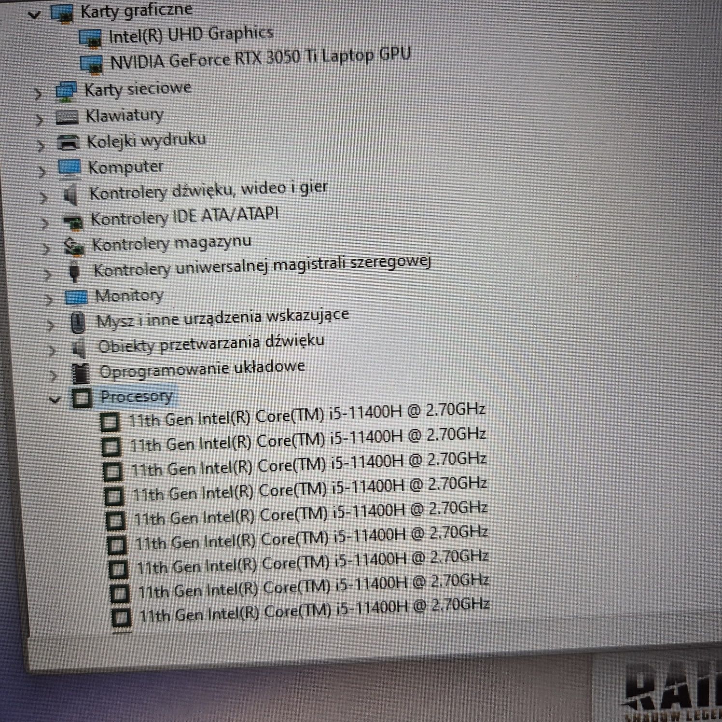Expand the Komputer category
Viewport: 722px width, 722px height.
[42, 171]
